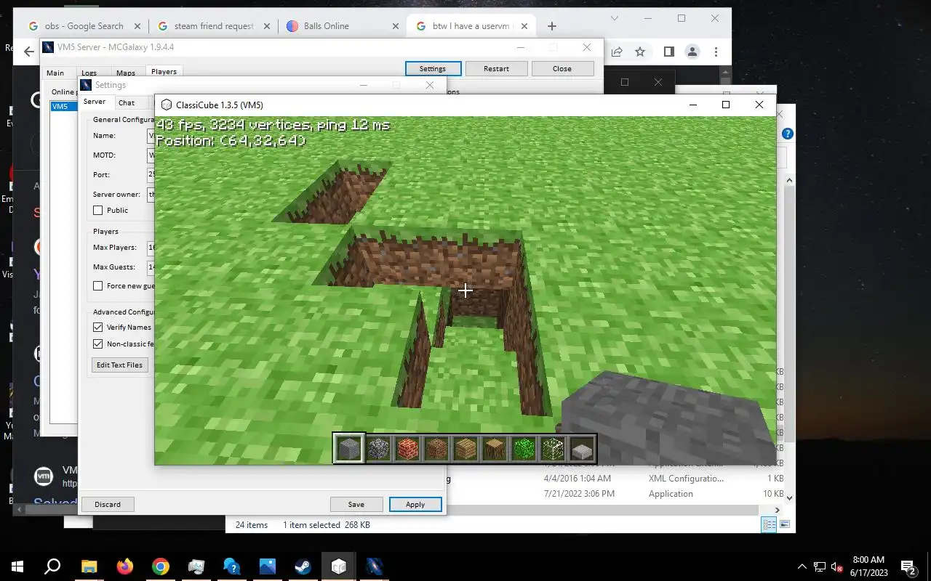Open the Players tab in MCGalaxy
Image resolution: width=931 pixels, height=581 pixels.
pyautogui.click(x=164, y=71)
